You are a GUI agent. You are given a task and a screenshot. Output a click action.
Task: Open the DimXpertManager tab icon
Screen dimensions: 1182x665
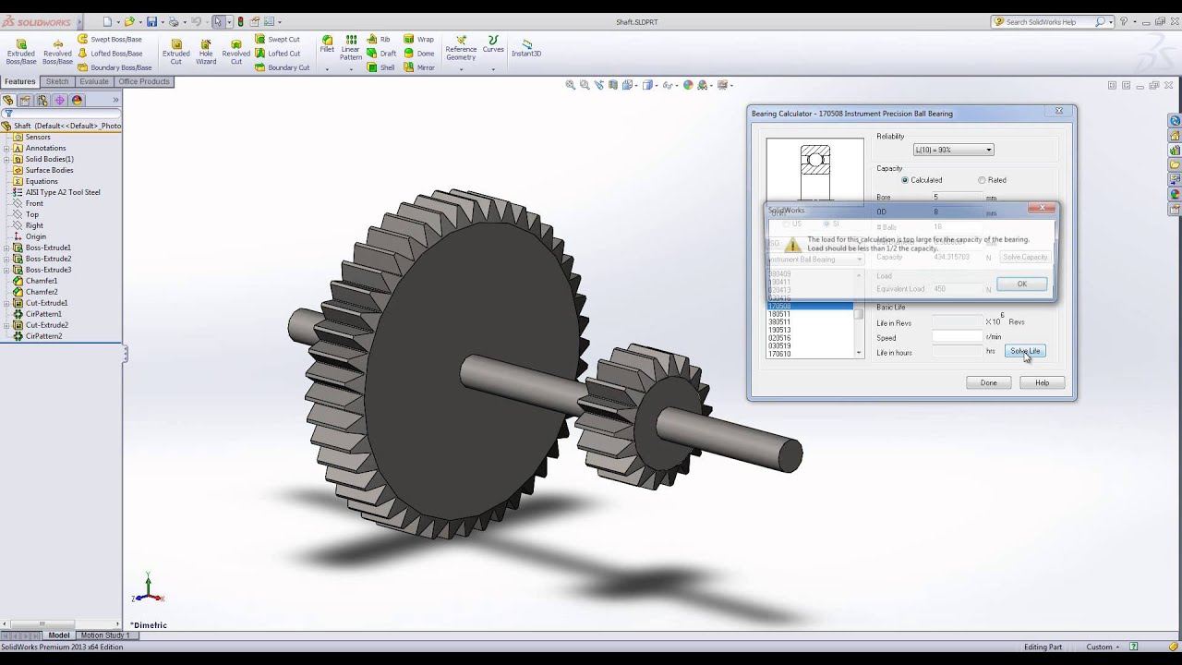[60, 101]
